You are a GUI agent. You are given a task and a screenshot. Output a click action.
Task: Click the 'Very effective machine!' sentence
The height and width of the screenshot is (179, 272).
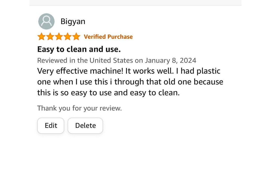tap(80, 71)
